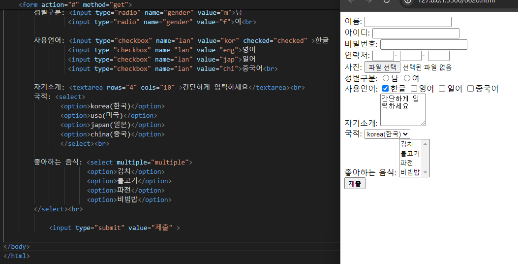Click the 이름 name text field
The height and width of the screenshot is (264, 518).
[408, 22]
